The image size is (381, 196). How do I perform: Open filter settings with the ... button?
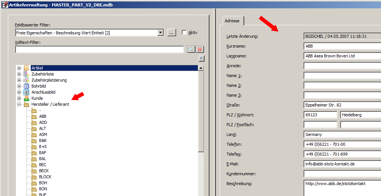(172, 32)
